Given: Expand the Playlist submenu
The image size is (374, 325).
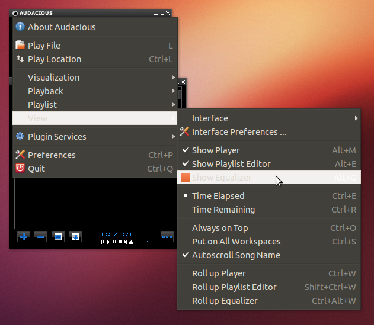Looking at the screenshot, I should pyautogui.click(x=95, y=105).
